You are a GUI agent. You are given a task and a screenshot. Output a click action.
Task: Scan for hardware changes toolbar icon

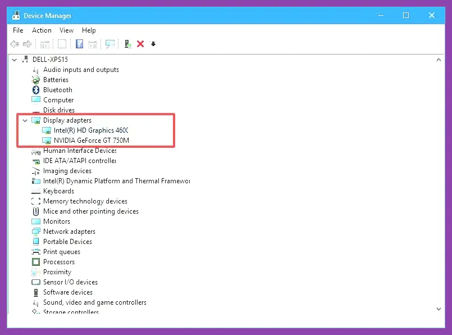pos(110,44)
